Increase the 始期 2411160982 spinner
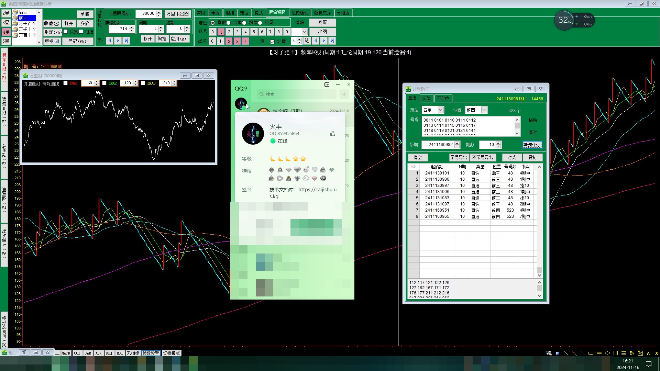 (457, 143)
